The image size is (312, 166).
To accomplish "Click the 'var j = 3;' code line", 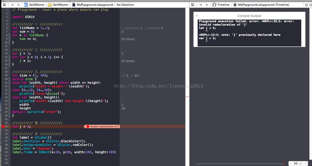I will pyautogui.click(x=21, y=54).
